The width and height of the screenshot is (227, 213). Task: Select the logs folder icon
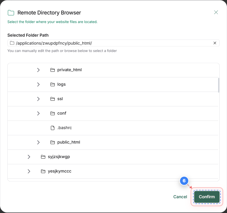pyautogui.click(x=53, y=84)
